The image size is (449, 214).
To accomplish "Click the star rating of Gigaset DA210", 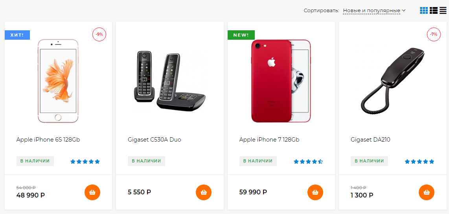I will point(420,161).
